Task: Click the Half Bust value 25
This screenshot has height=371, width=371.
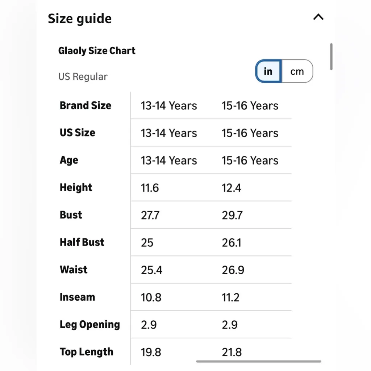Action: point(147,243)
